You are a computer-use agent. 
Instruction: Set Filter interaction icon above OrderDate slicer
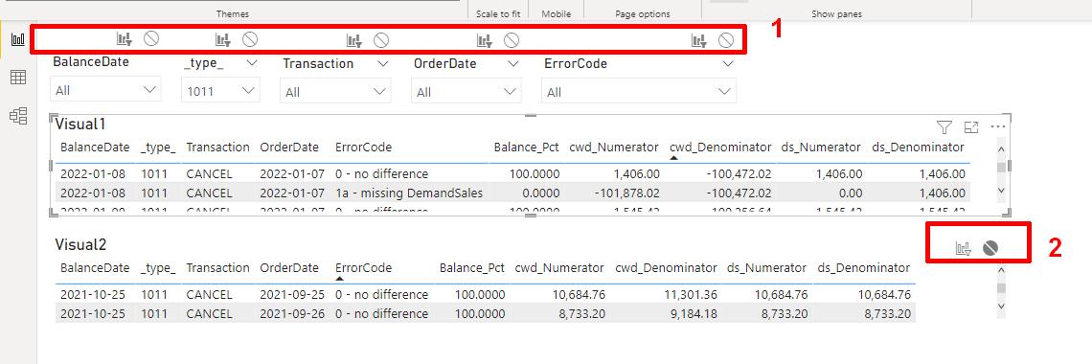click(485, 40)
